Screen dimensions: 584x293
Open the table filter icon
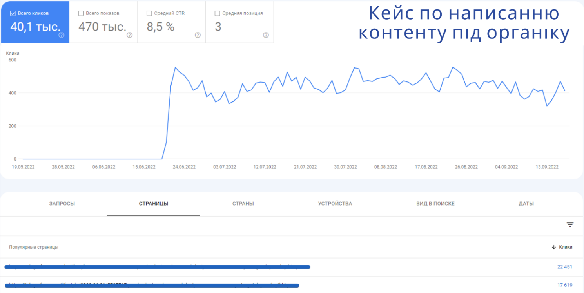(570, 225)
